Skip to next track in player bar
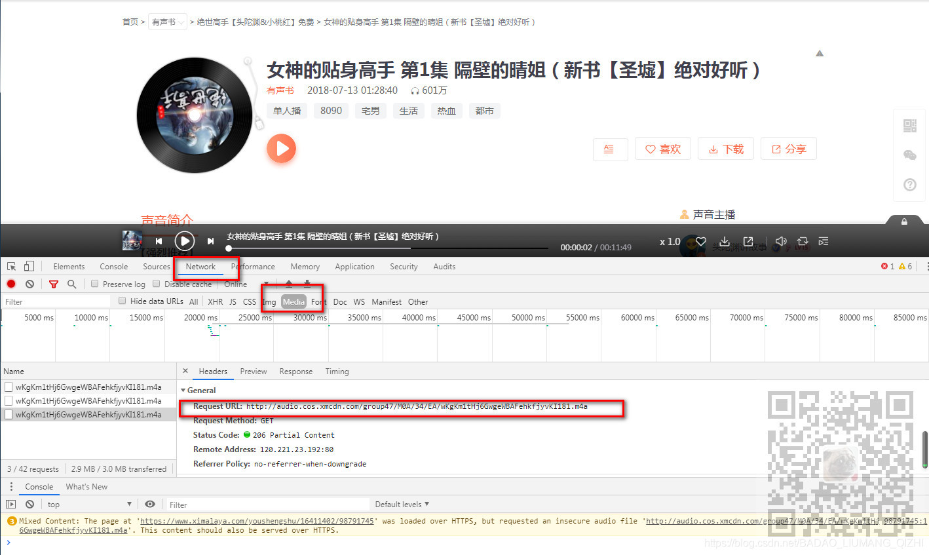929x555 pixels. [x=210, y=241]
